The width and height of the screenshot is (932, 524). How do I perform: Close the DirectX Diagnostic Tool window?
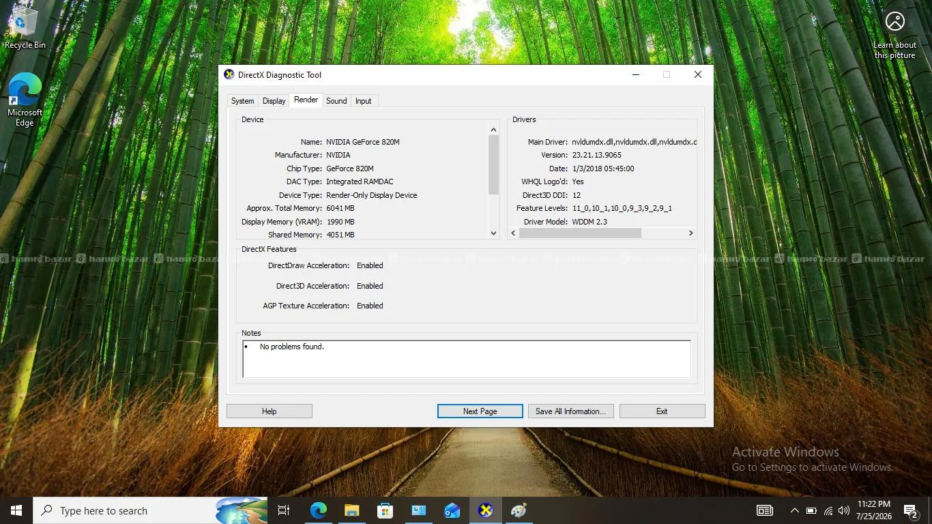pyautogui.click(x=697, y=74)
